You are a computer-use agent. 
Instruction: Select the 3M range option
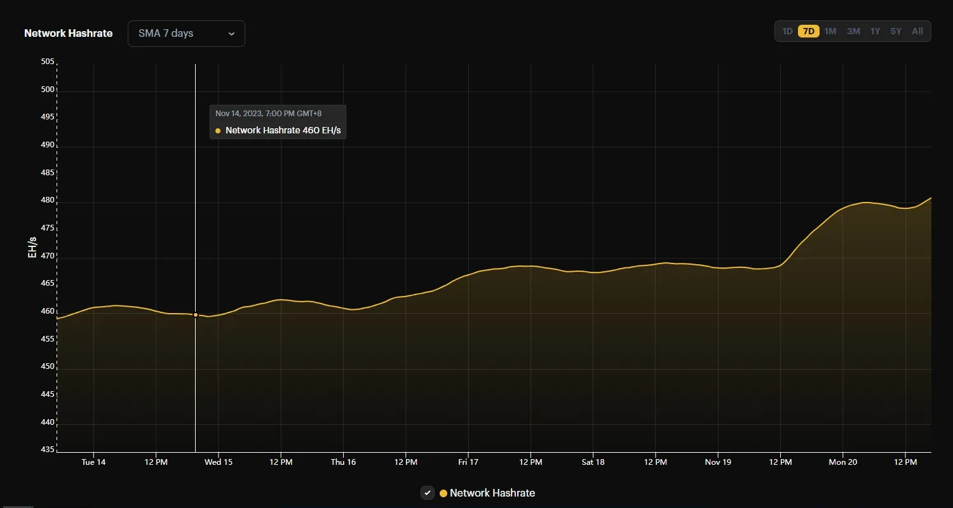click(x=853, y=30)
